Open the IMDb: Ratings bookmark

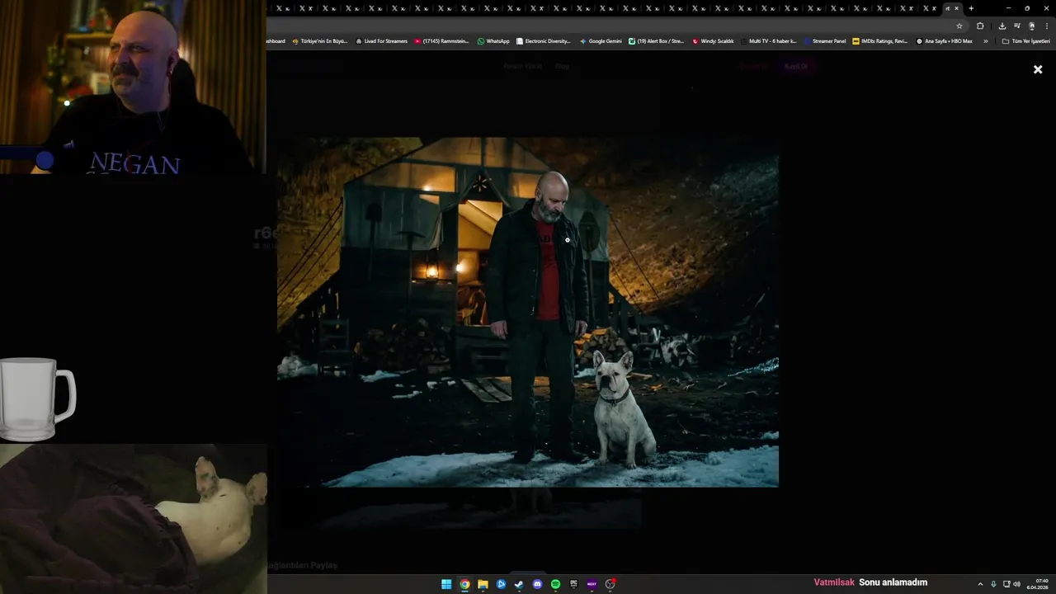point(879,40)
